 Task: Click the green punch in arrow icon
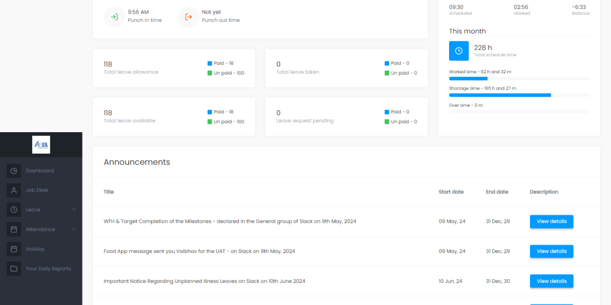pyautogui.click(x=115, y=17)
